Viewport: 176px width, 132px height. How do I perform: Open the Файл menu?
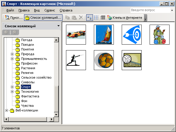tap(10, 10)
